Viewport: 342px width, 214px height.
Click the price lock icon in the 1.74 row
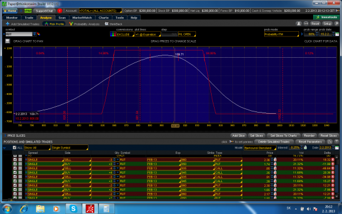pos(275,164)
